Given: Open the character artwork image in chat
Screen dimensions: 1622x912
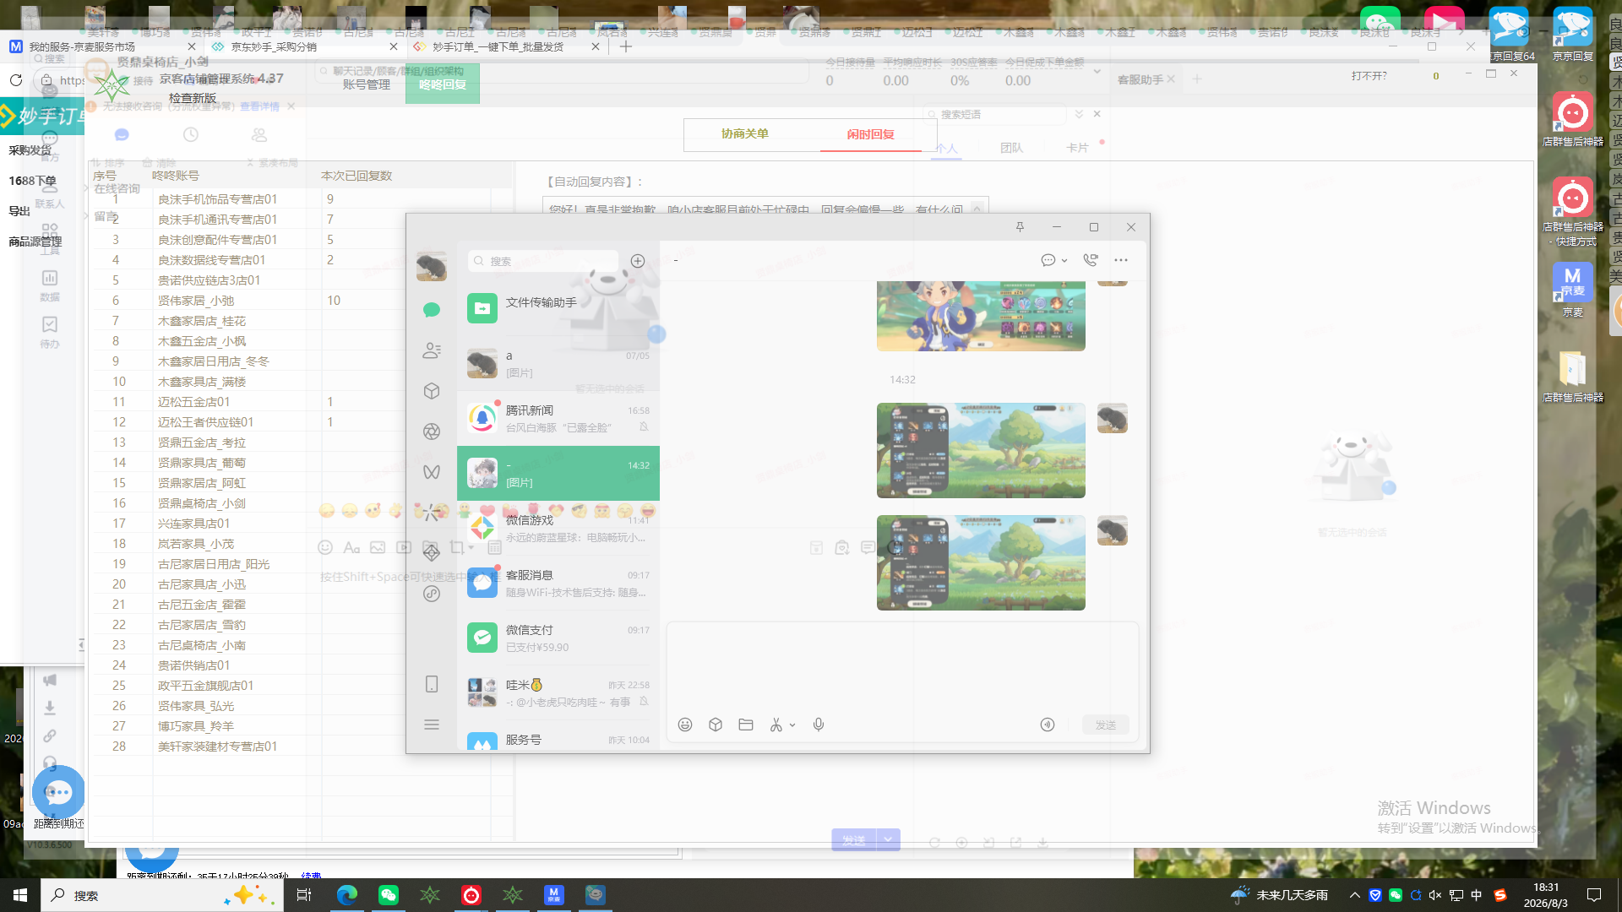Looking at the screenshot, I should click(981, 317).
